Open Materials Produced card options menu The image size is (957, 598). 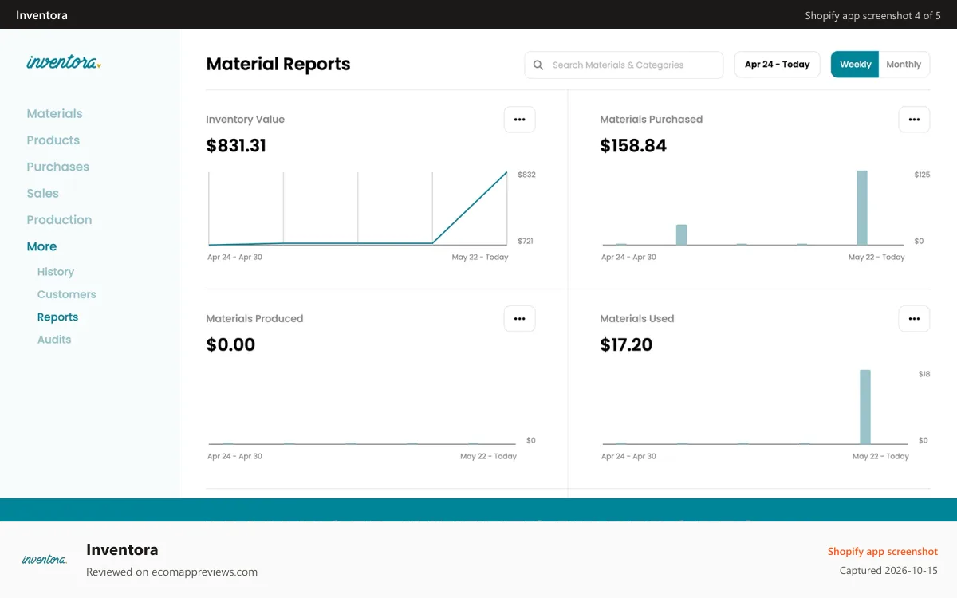point(520,319)
